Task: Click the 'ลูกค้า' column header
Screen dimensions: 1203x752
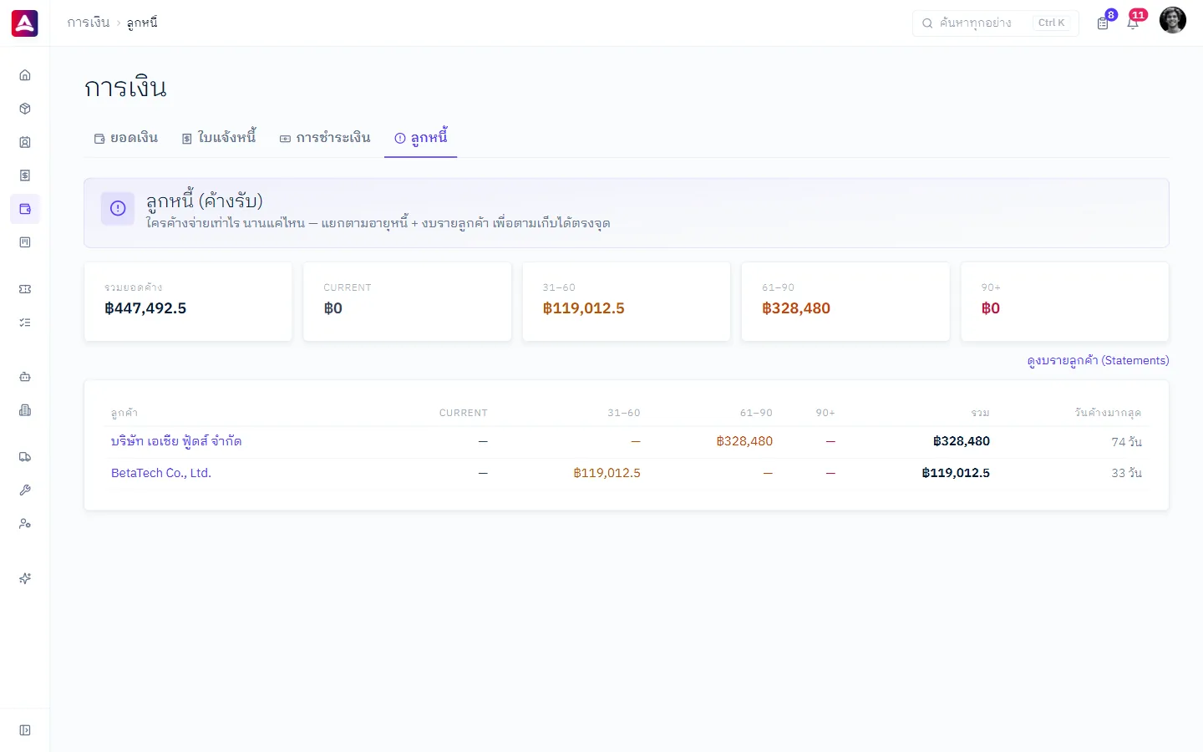Action: tap(124, 413)
